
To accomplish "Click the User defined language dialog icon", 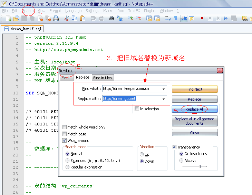I will [x=191, y=19].
